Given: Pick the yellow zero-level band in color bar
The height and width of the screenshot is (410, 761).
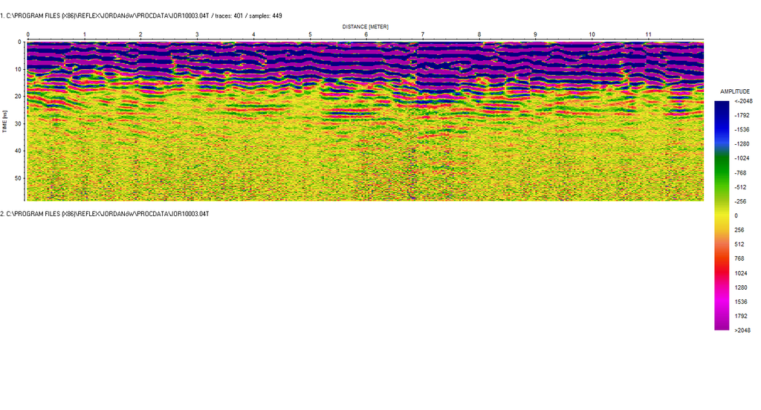Looking at the screenshot, I should 722,215.
